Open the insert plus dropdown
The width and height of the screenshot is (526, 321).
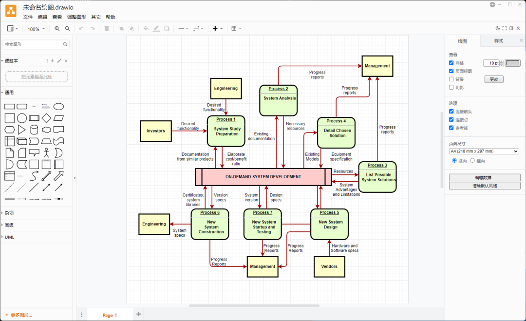[x=218, y=29]
